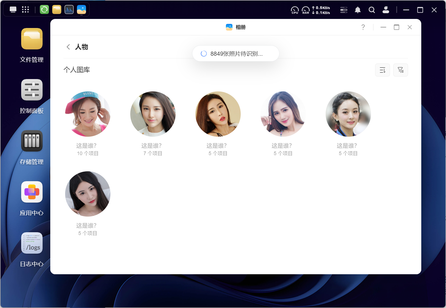Switch to the file manager taskbar icon

pos(57,10)
